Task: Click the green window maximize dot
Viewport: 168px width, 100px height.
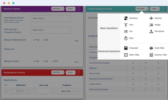Action: click(x=13, y=3)
